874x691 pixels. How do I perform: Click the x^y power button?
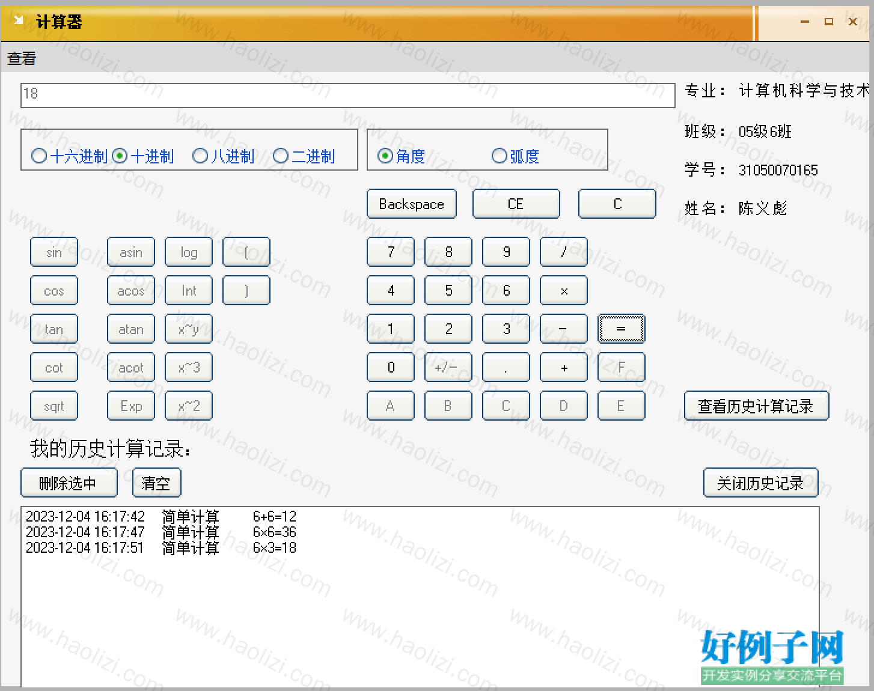189,329
